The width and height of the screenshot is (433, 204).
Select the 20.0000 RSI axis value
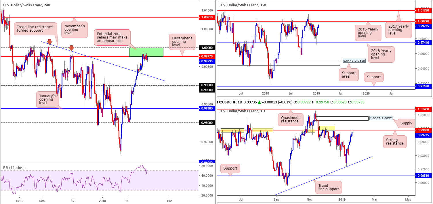207,195
